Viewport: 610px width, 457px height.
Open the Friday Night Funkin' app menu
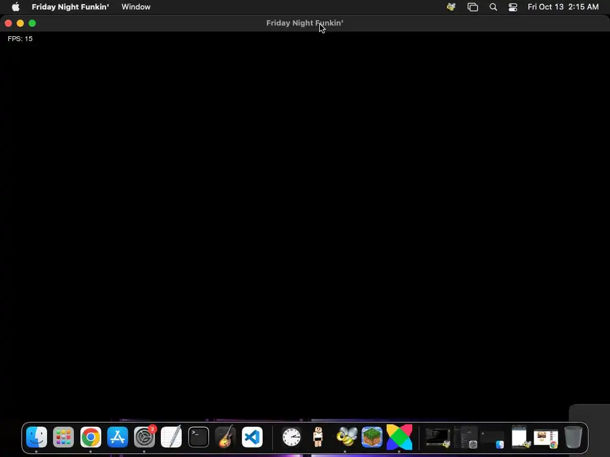click(70, 7)
